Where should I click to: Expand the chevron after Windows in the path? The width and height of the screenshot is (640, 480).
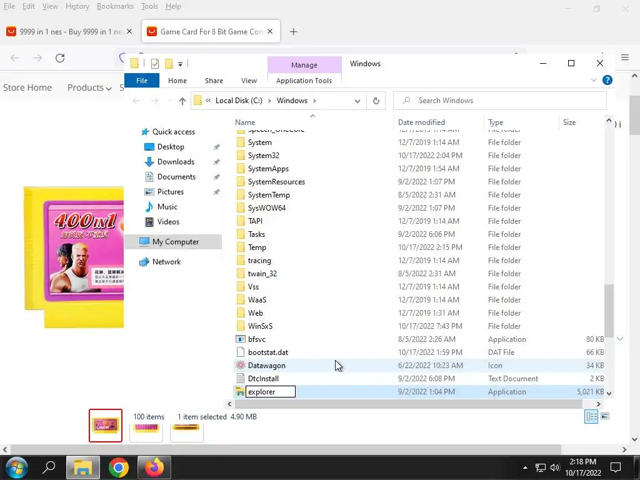tap(314, 101)
